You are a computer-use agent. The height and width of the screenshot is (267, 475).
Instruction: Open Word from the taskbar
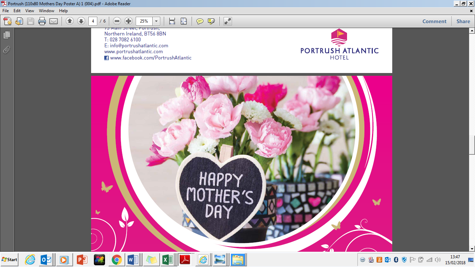tap(133, 260)
